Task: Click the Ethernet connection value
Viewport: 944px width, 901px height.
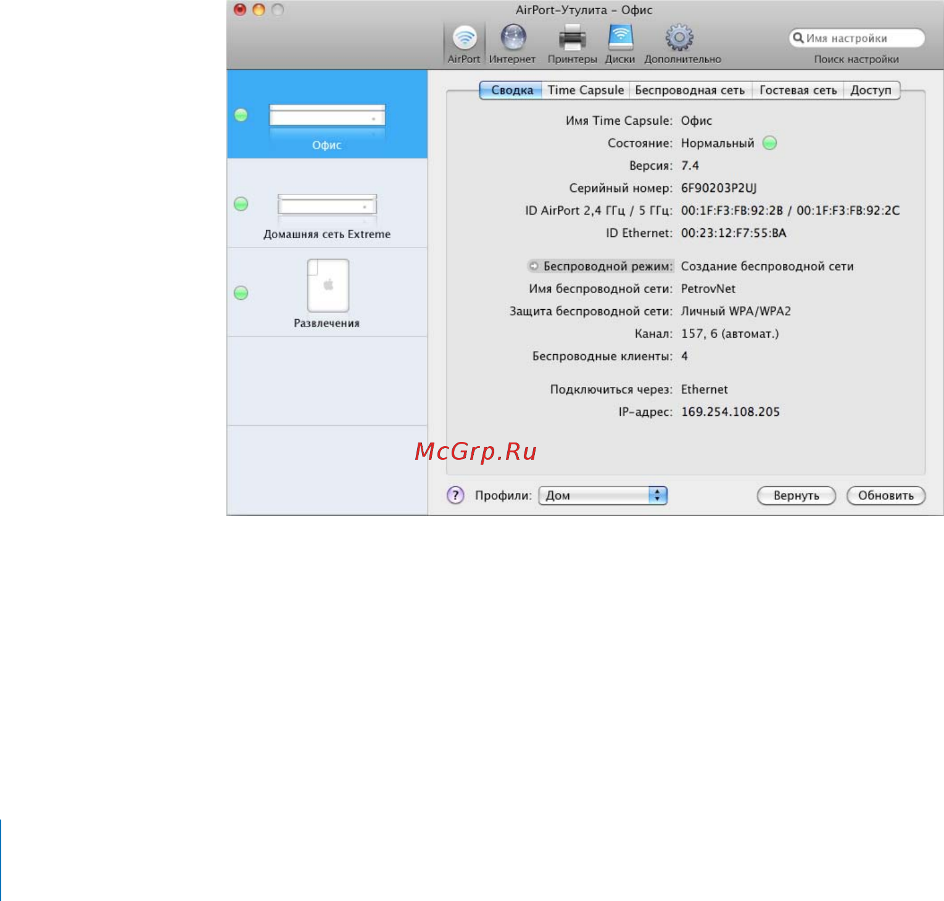Action: pos(705,389)
